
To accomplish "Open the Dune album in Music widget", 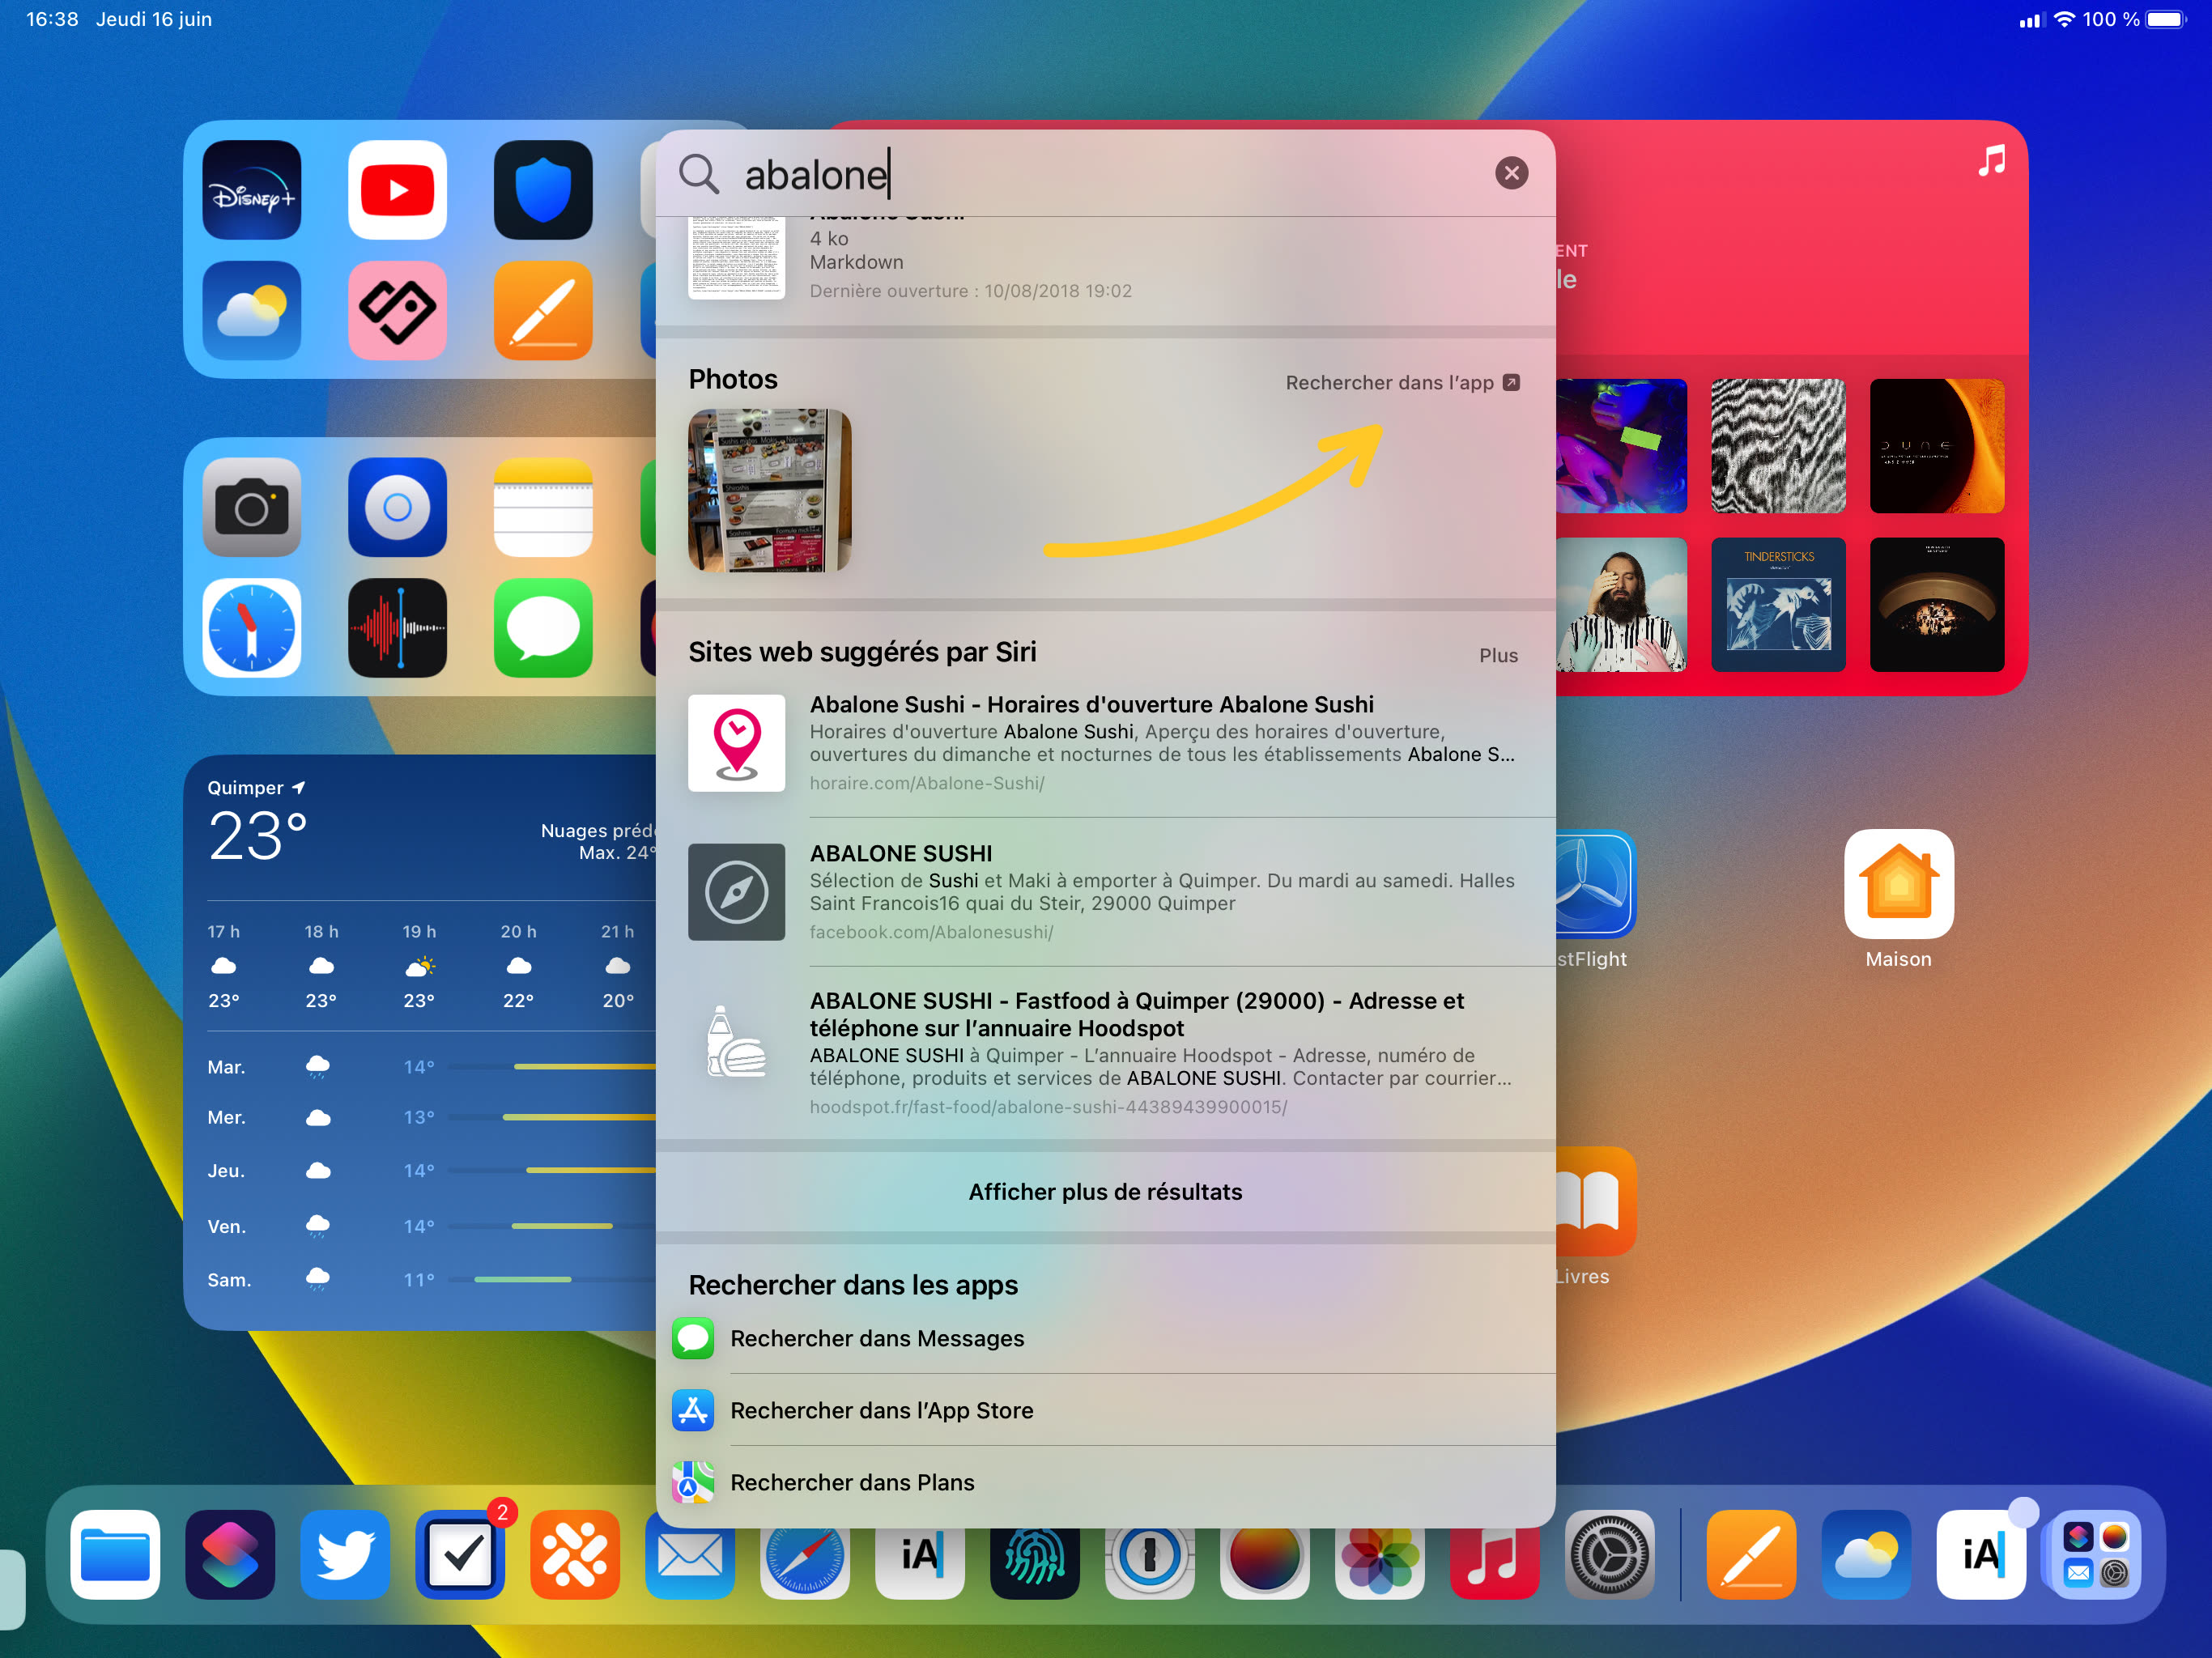I will point(1937,446).
